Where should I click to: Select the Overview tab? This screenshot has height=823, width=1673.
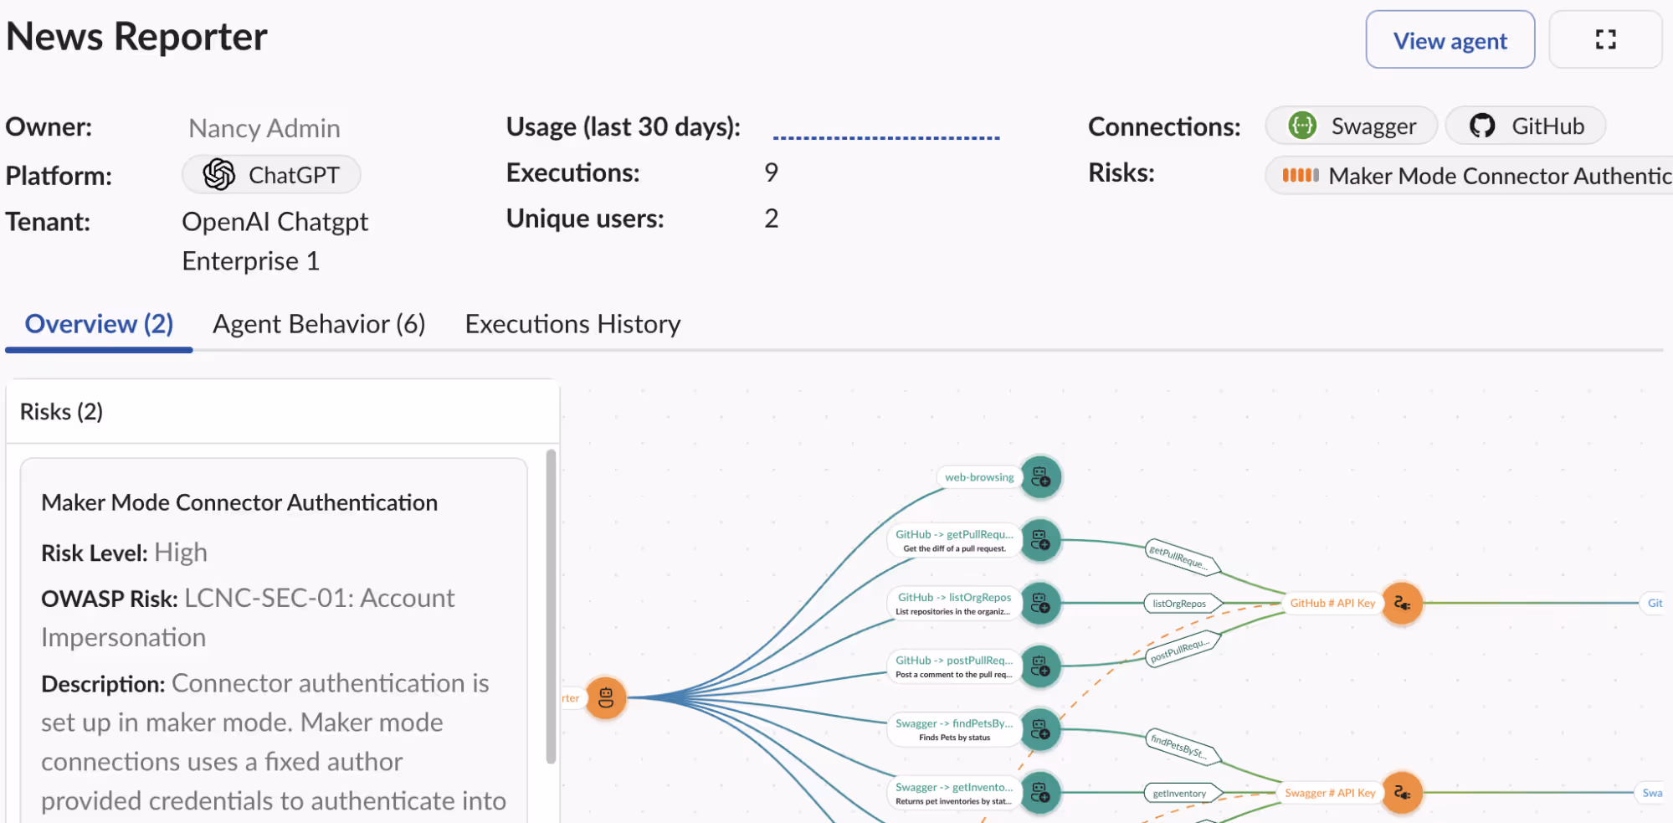(98, 324)
